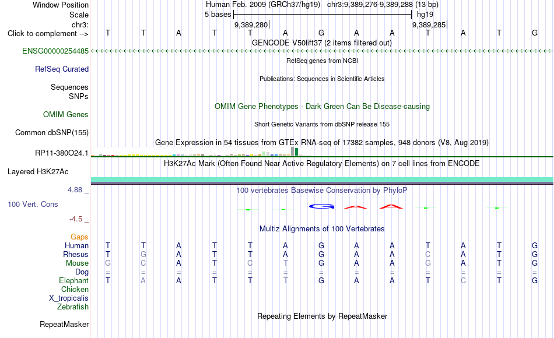
Task: Click the faded C base in Elephant row
Action: (x=463, y=280)
